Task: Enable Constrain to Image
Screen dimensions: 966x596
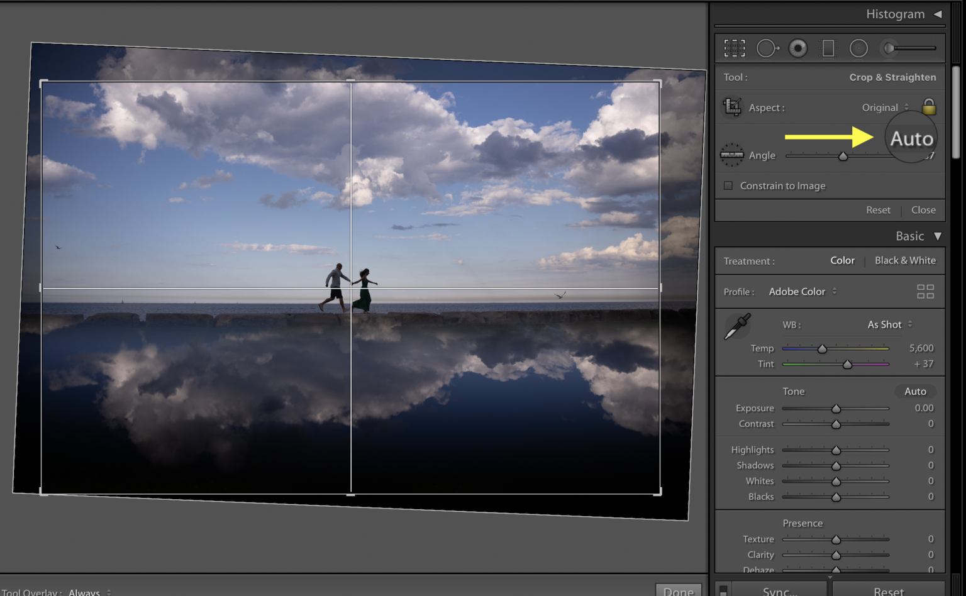Action: coord(728,185)
